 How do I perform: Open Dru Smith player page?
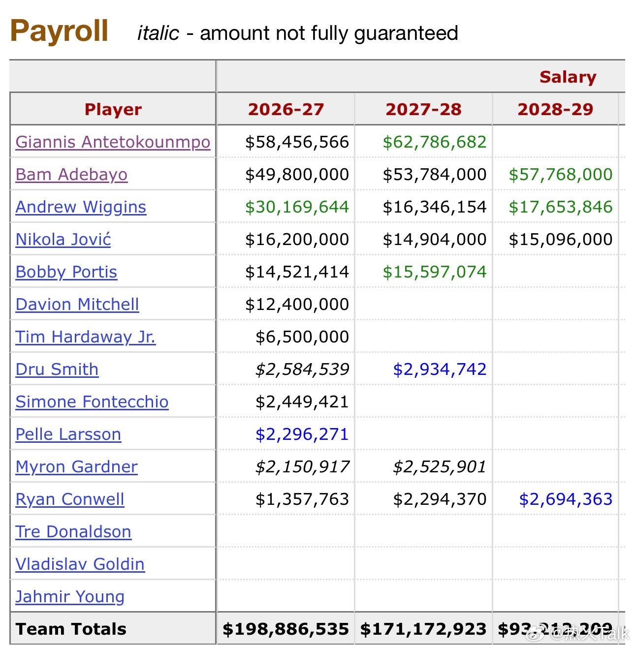pyautogui.click(x=57, y=370)
